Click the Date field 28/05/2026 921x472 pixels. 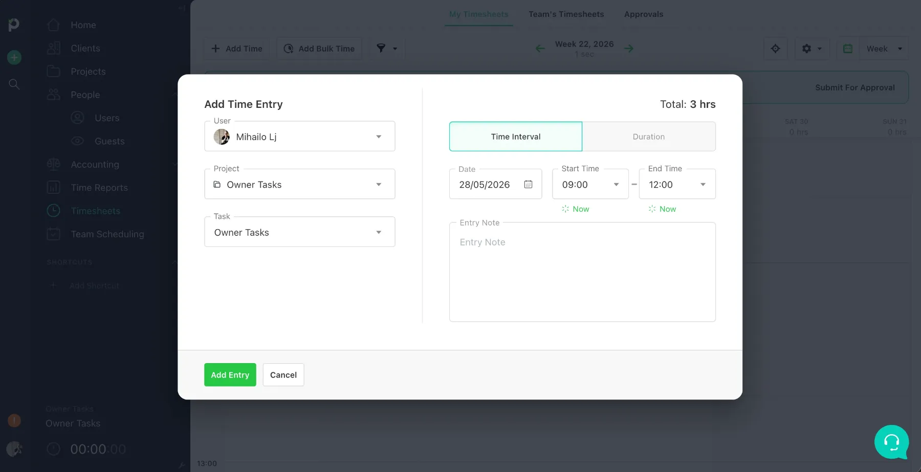tap(495, 184)
